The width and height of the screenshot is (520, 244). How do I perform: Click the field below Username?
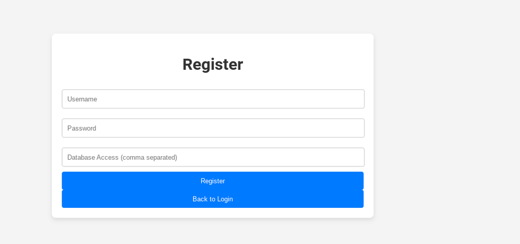coord(213,128)
